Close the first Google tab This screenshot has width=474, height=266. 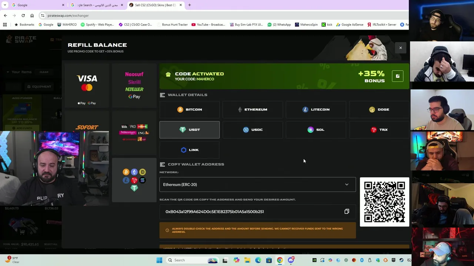[x=63, y=5]
